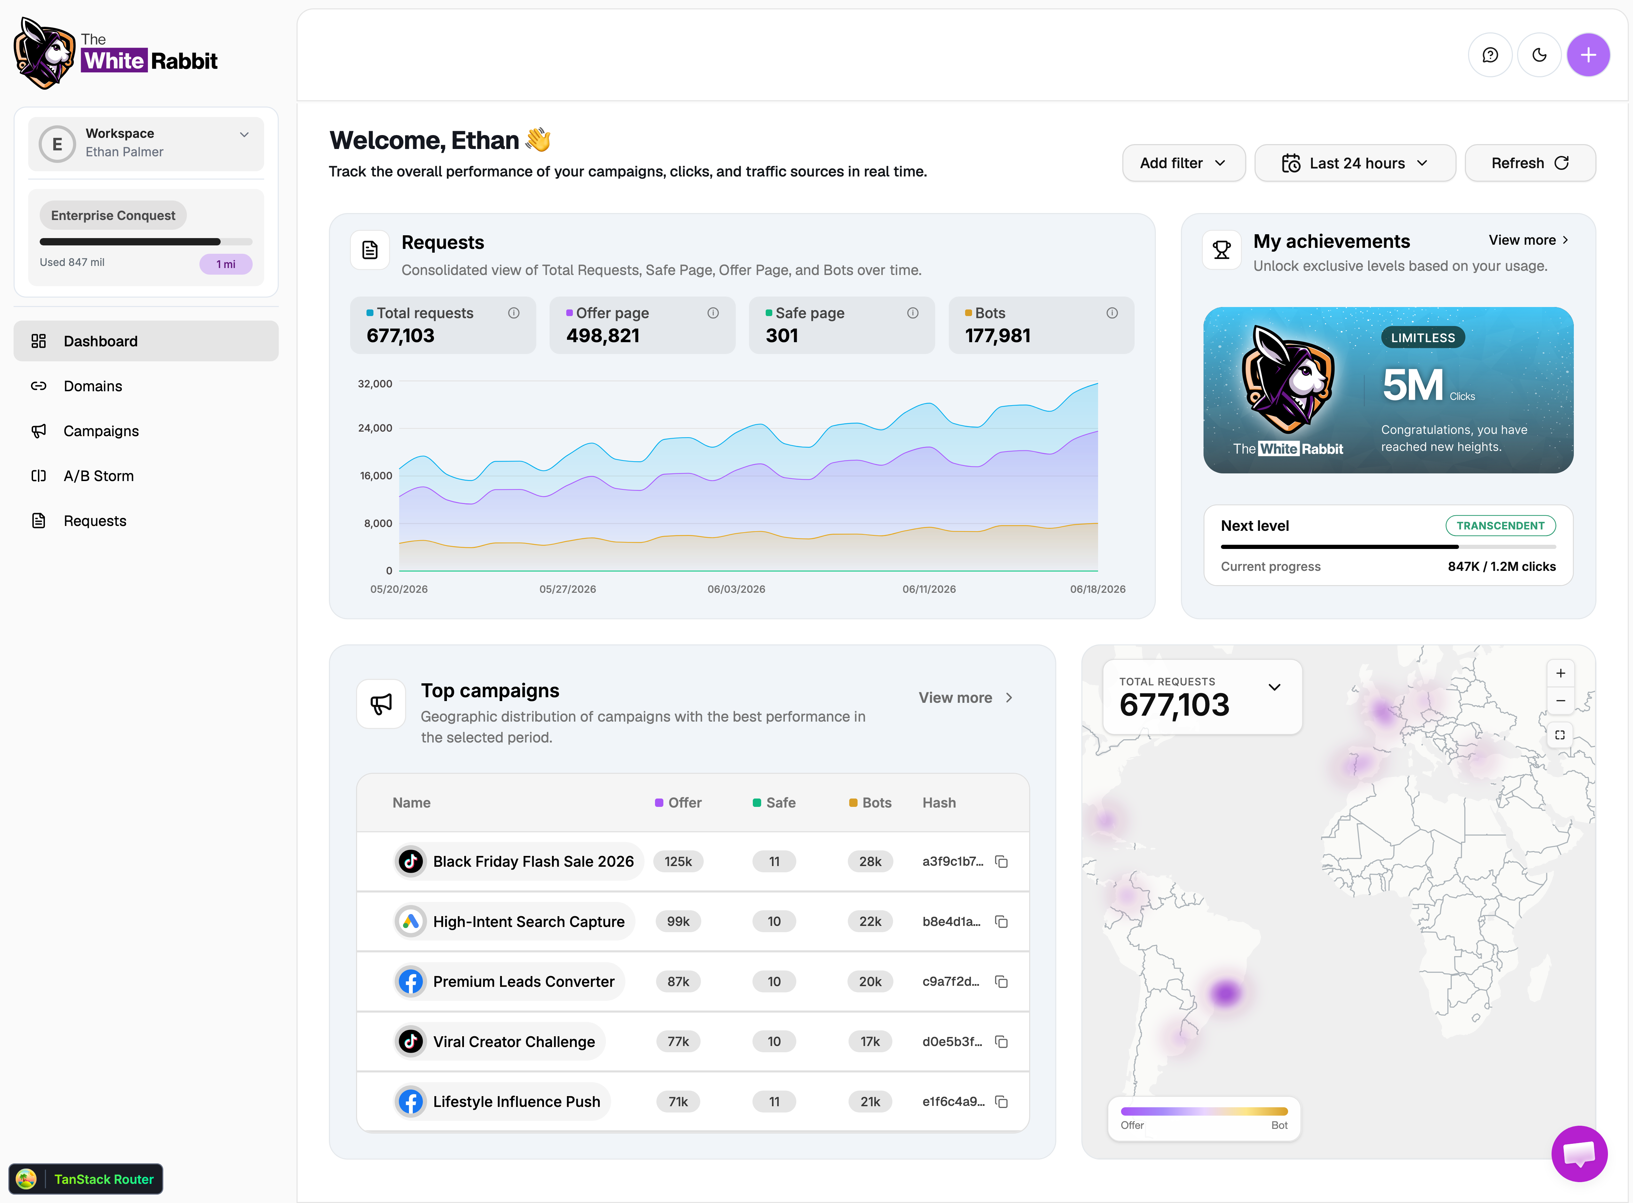Toggle dark mode moon icon
Viewport: 1633px width, 1203px height.
tap(1539, 55)
